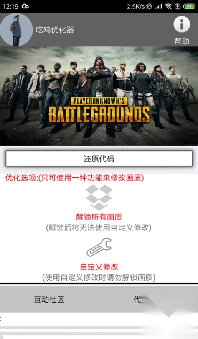Tap the cloud icon in status bar
The image size is (198, 339).
click(x=25, y=6)
